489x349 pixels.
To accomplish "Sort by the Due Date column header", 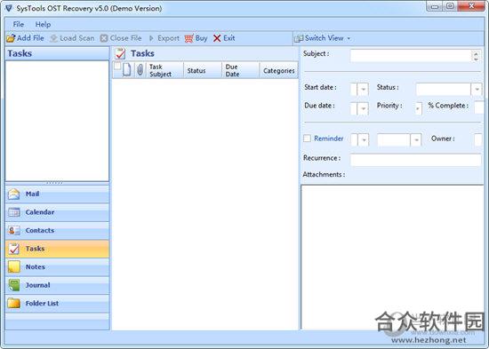I will tap(240, 70).
